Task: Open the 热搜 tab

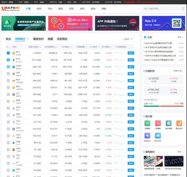Action: tap(50, 39)
